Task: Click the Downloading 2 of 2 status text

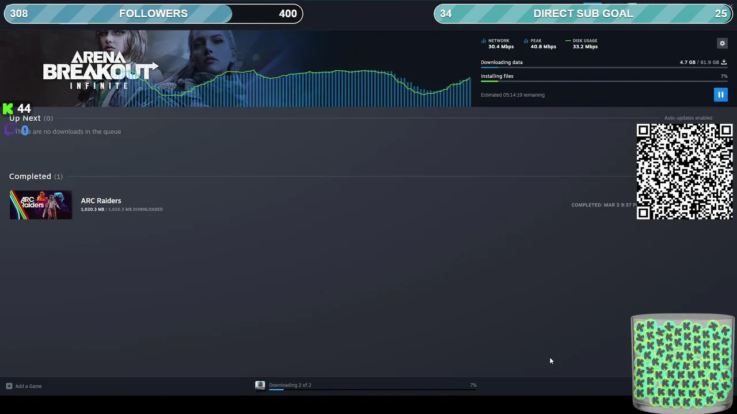Action: [290, 385]
